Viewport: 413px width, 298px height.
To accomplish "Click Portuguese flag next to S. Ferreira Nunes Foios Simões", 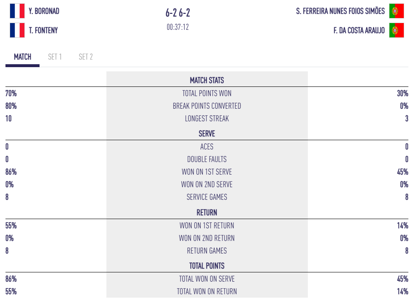I will (x=396, y=11).
